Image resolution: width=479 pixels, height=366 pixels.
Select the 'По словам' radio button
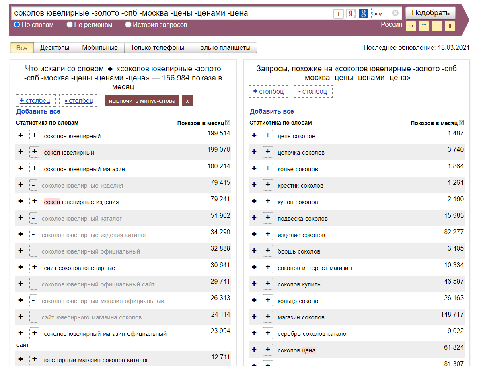[x=17, y=25]
